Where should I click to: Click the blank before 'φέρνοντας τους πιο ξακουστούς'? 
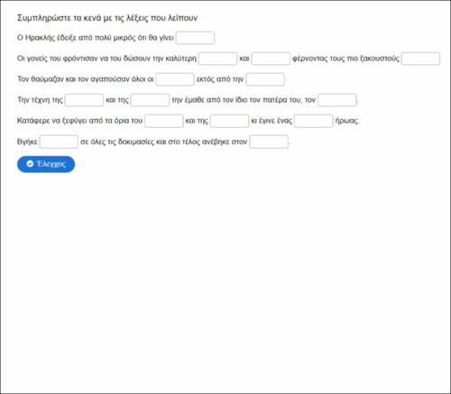(x=271, y=59)
